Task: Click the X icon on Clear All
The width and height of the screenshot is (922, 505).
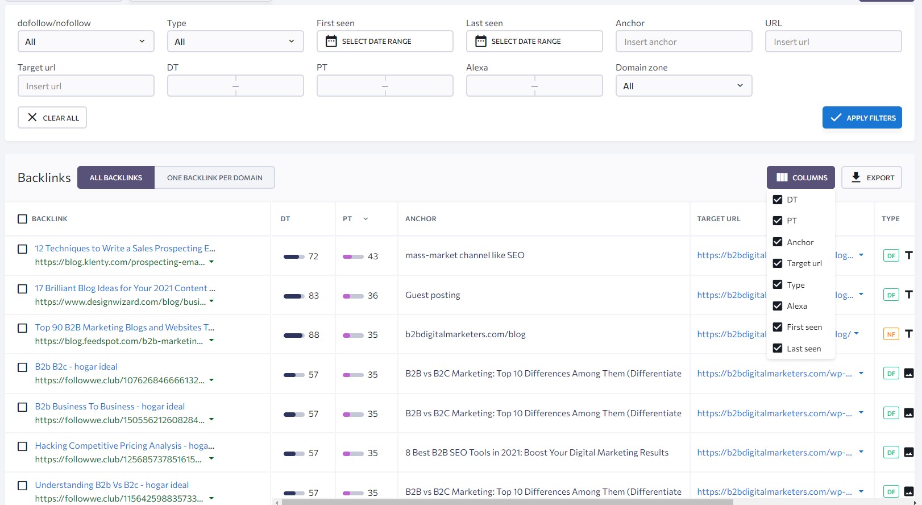Action: (32, 117)
